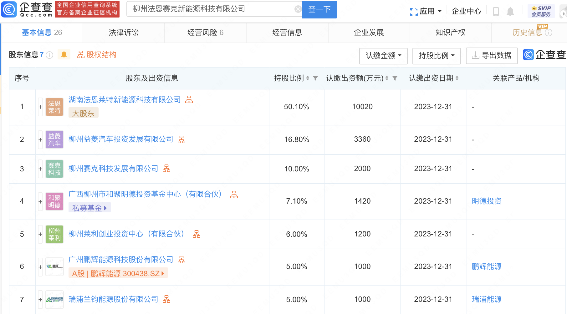Open 柳州莱利创业投资中心（有限合伙）link

(128, 234)
